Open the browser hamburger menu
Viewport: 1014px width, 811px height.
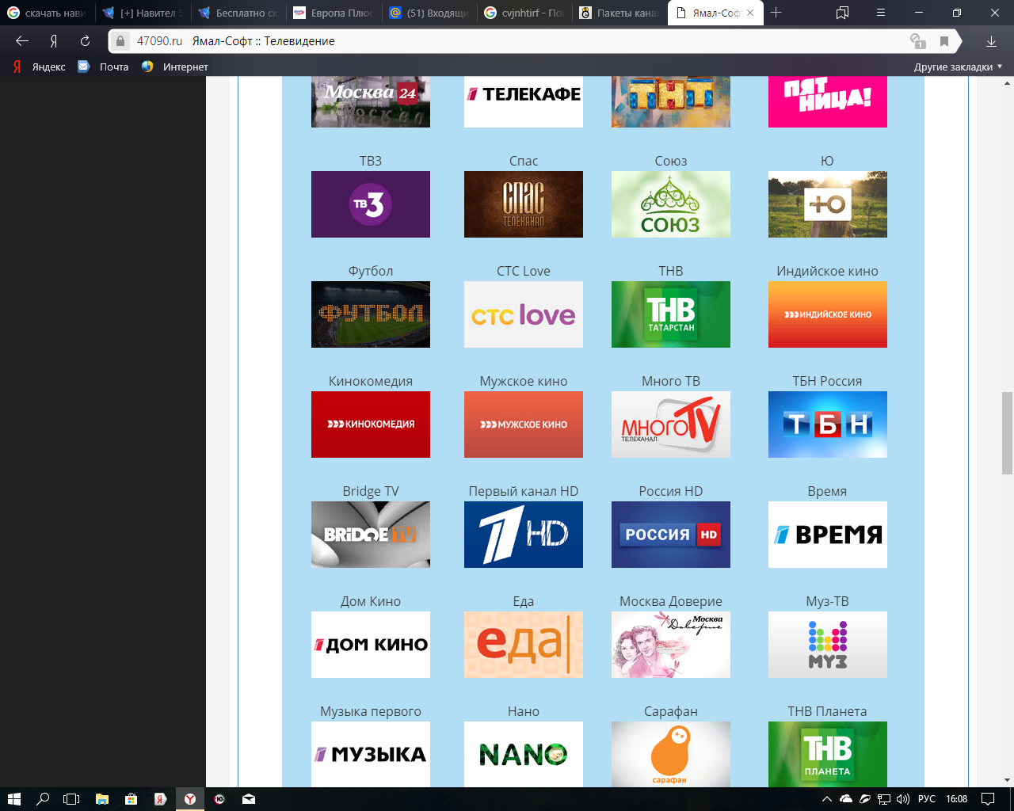point(881,13)
